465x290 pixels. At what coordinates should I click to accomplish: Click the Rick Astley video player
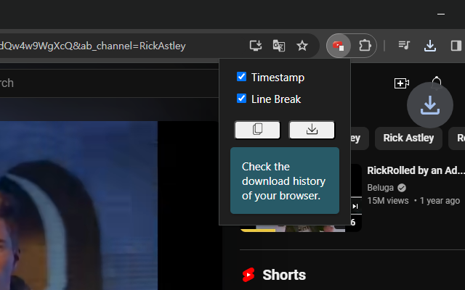(110, 205)
